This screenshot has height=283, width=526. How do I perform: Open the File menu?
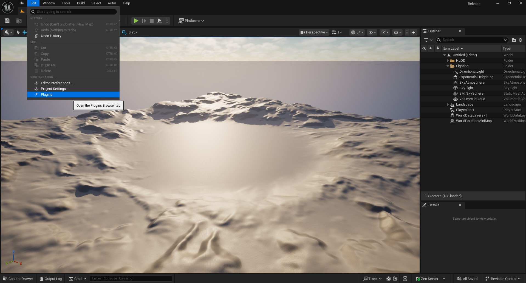[21, 3]
